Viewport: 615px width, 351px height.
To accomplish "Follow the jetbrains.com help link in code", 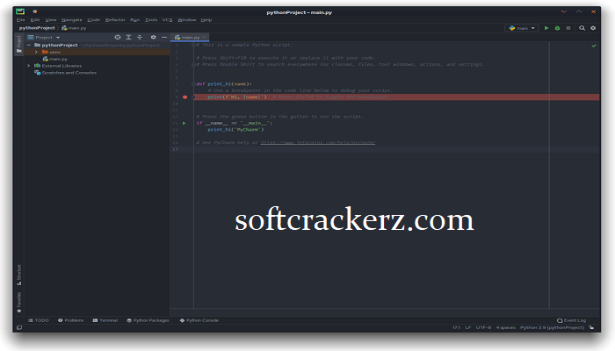I will [318, 142].
